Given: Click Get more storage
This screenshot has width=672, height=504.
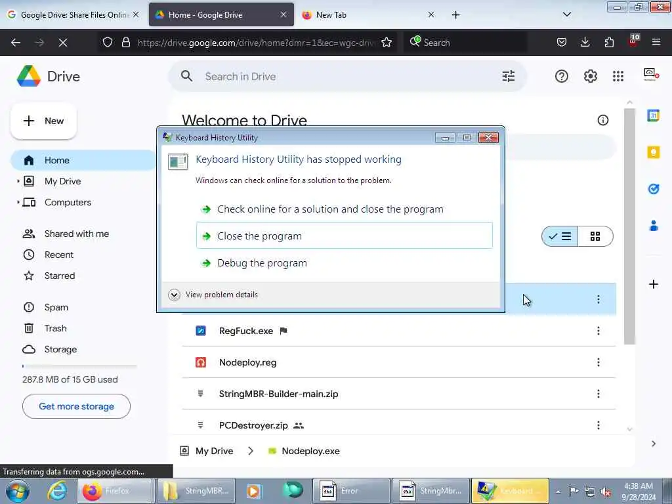Looking at the screenshot, I should click(76, 406).
